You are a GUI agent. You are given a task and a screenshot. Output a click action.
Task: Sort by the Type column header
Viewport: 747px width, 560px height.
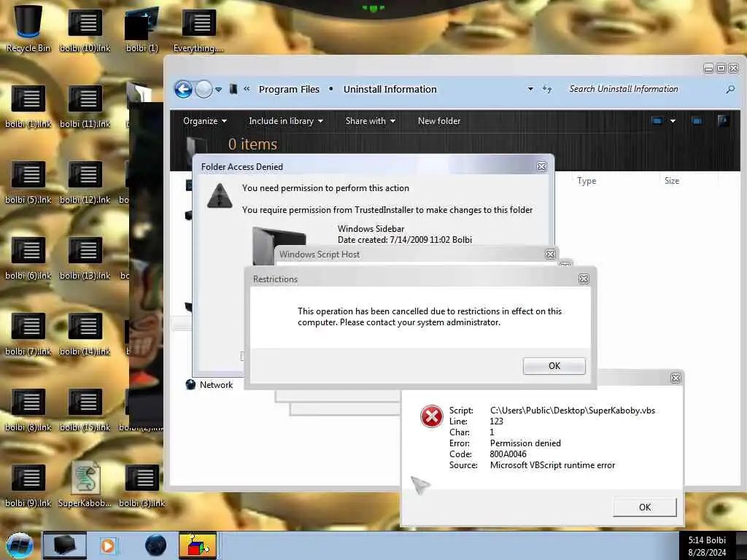(587, 181)
